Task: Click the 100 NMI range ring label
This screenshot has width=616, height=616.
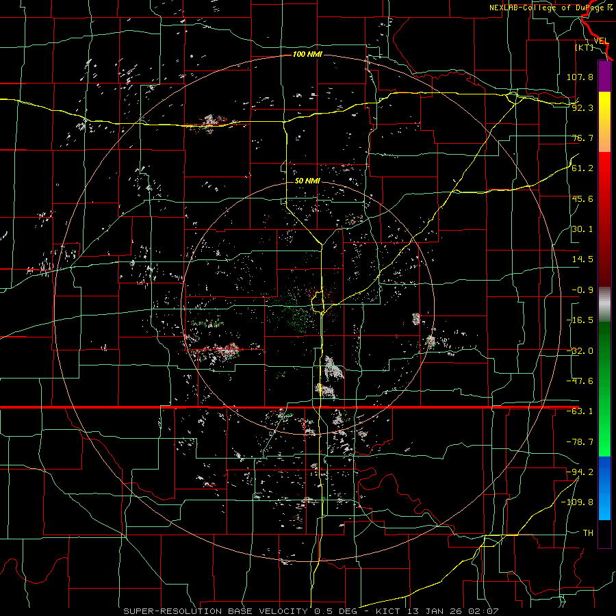Action: 307,54
